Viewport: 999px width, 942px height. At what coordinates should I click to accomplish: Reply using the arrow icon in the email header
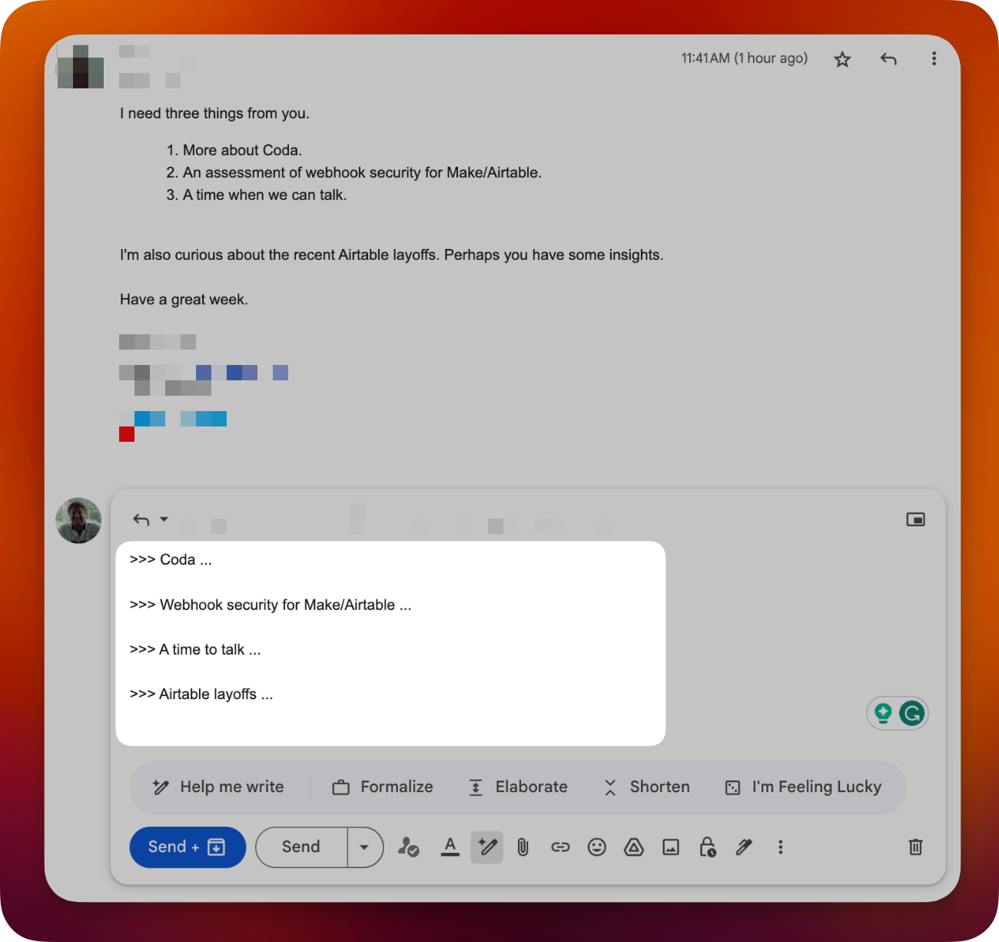[x=888, y=59]
